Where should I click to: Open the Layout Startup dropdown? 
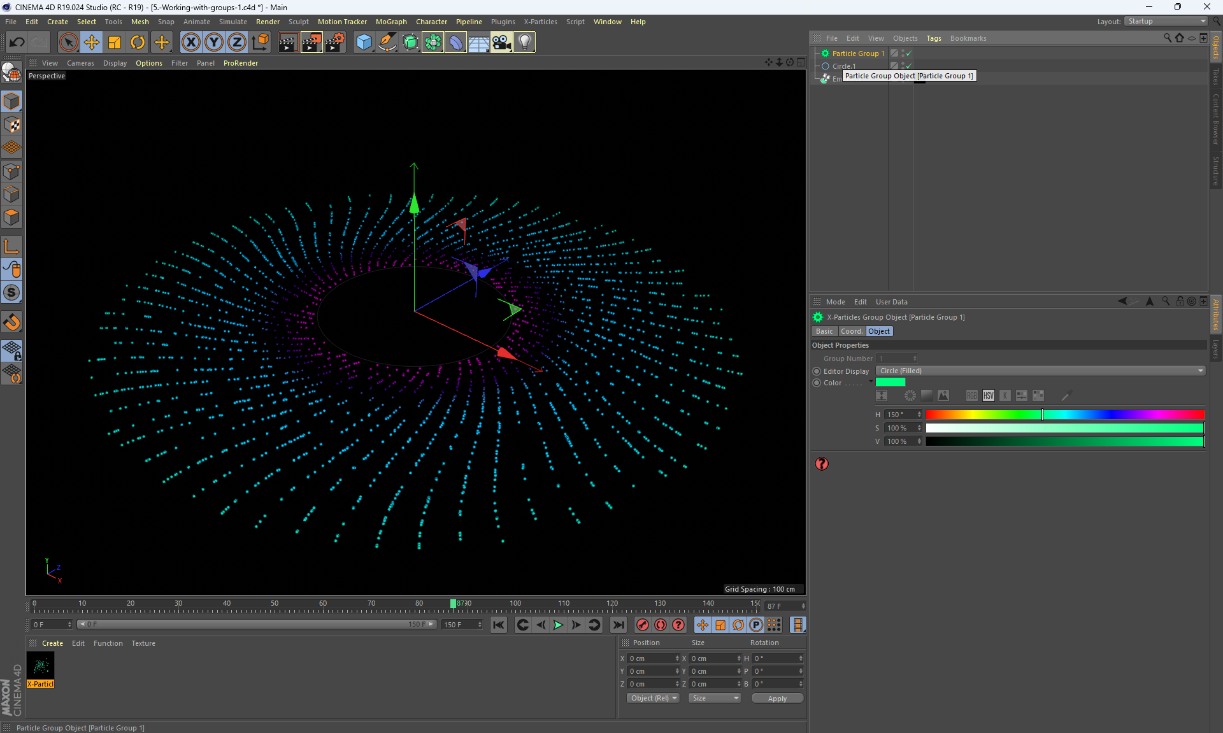click(1166, 21)
